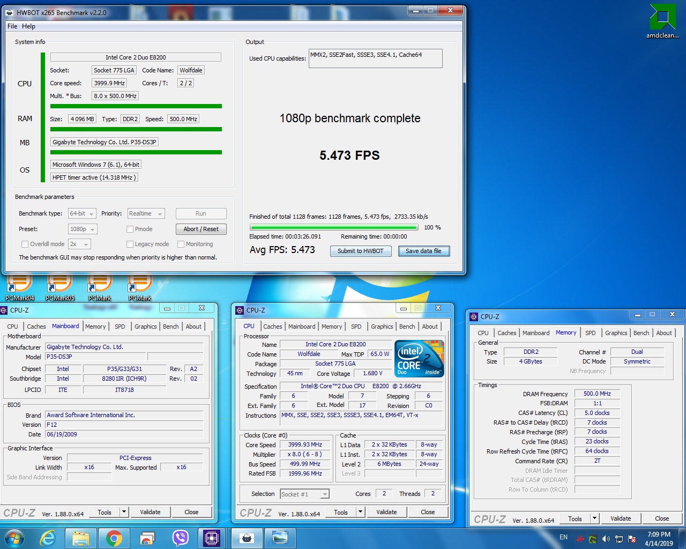Open the File menu in HWBOT

coord(12,26)
